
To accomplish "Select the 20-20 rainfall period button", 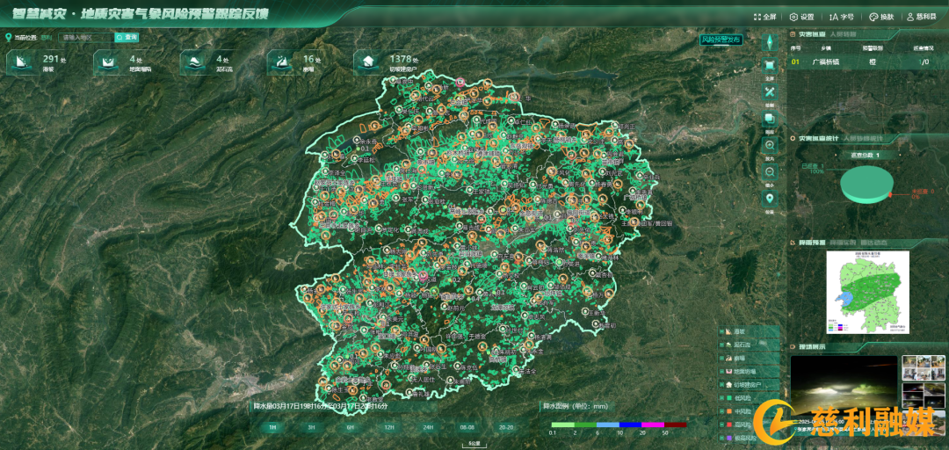I will pyautogui.click(x=506, y=427).
